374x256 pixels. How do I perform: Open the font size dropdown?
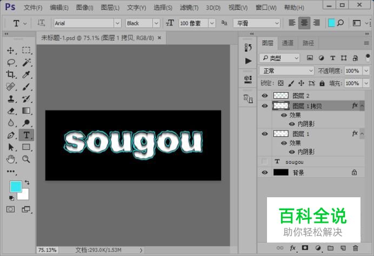point(212,23)
